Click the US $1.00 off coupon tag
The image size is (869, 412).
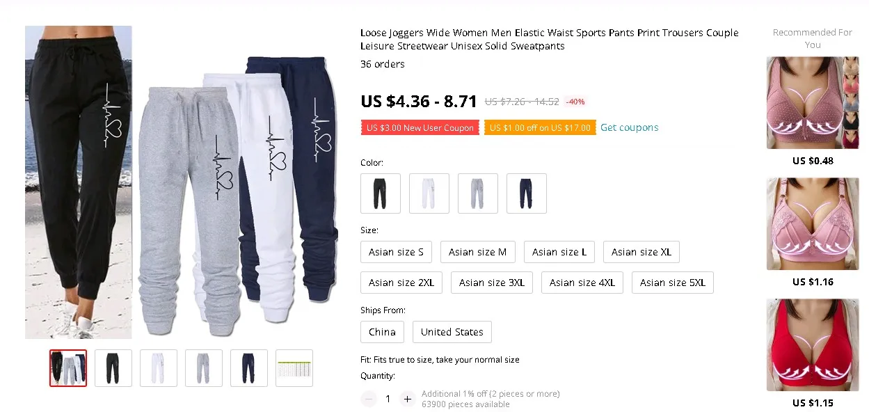[x=540, y=127]
